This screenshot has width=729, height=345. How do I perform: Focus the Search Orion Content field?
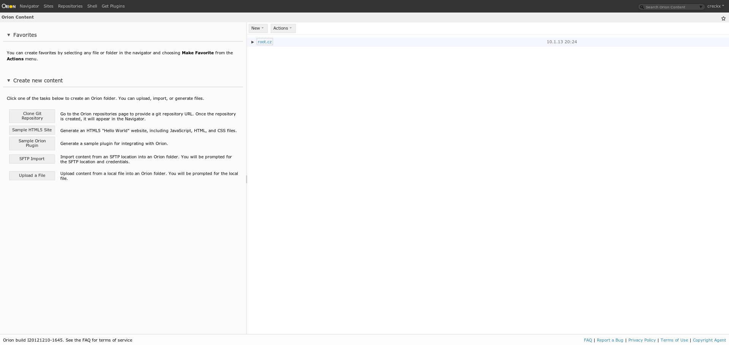tap(671, 7)
